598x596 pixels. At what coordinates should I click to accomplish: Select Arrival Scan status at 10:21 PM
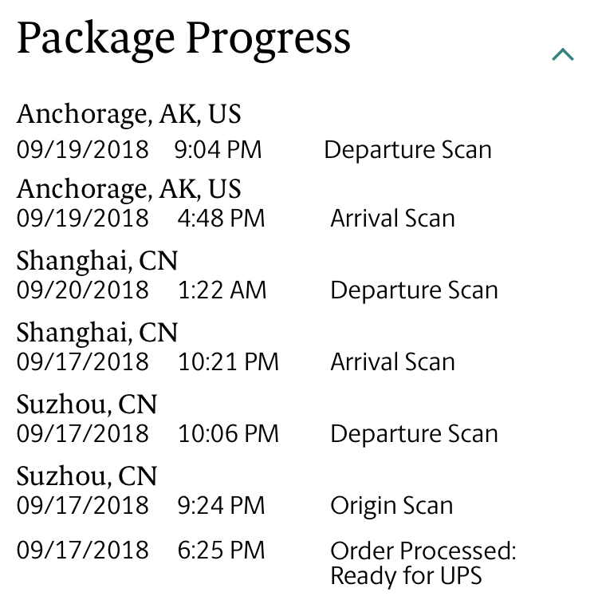point(392,361)
